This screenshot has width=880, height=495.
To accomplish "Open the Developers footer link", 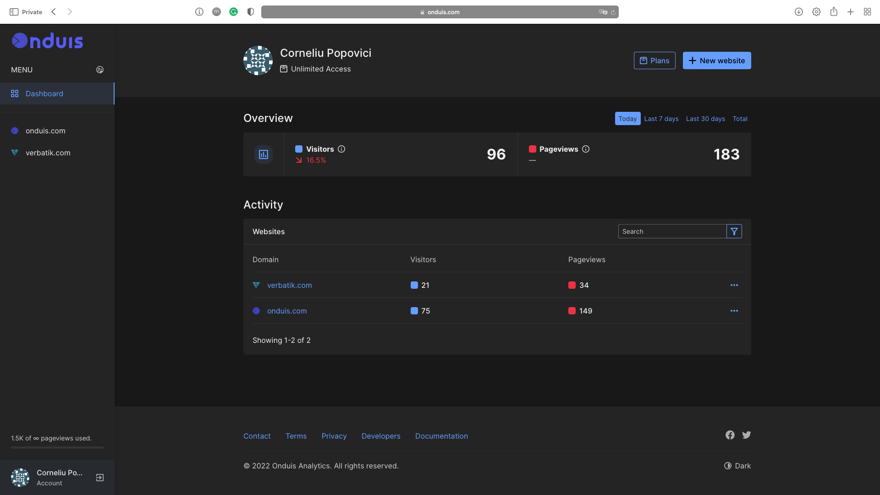I will pos(381,436).
